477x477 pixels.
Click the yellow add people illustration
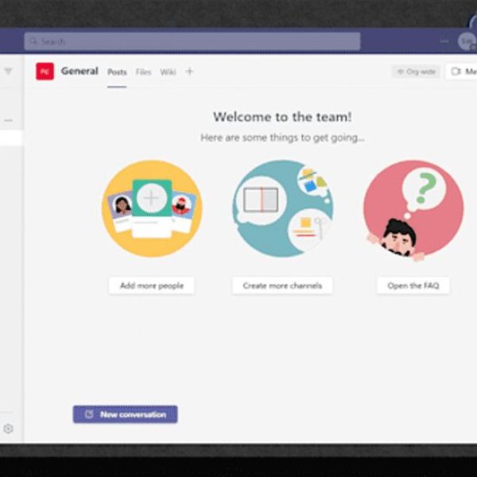152,208
